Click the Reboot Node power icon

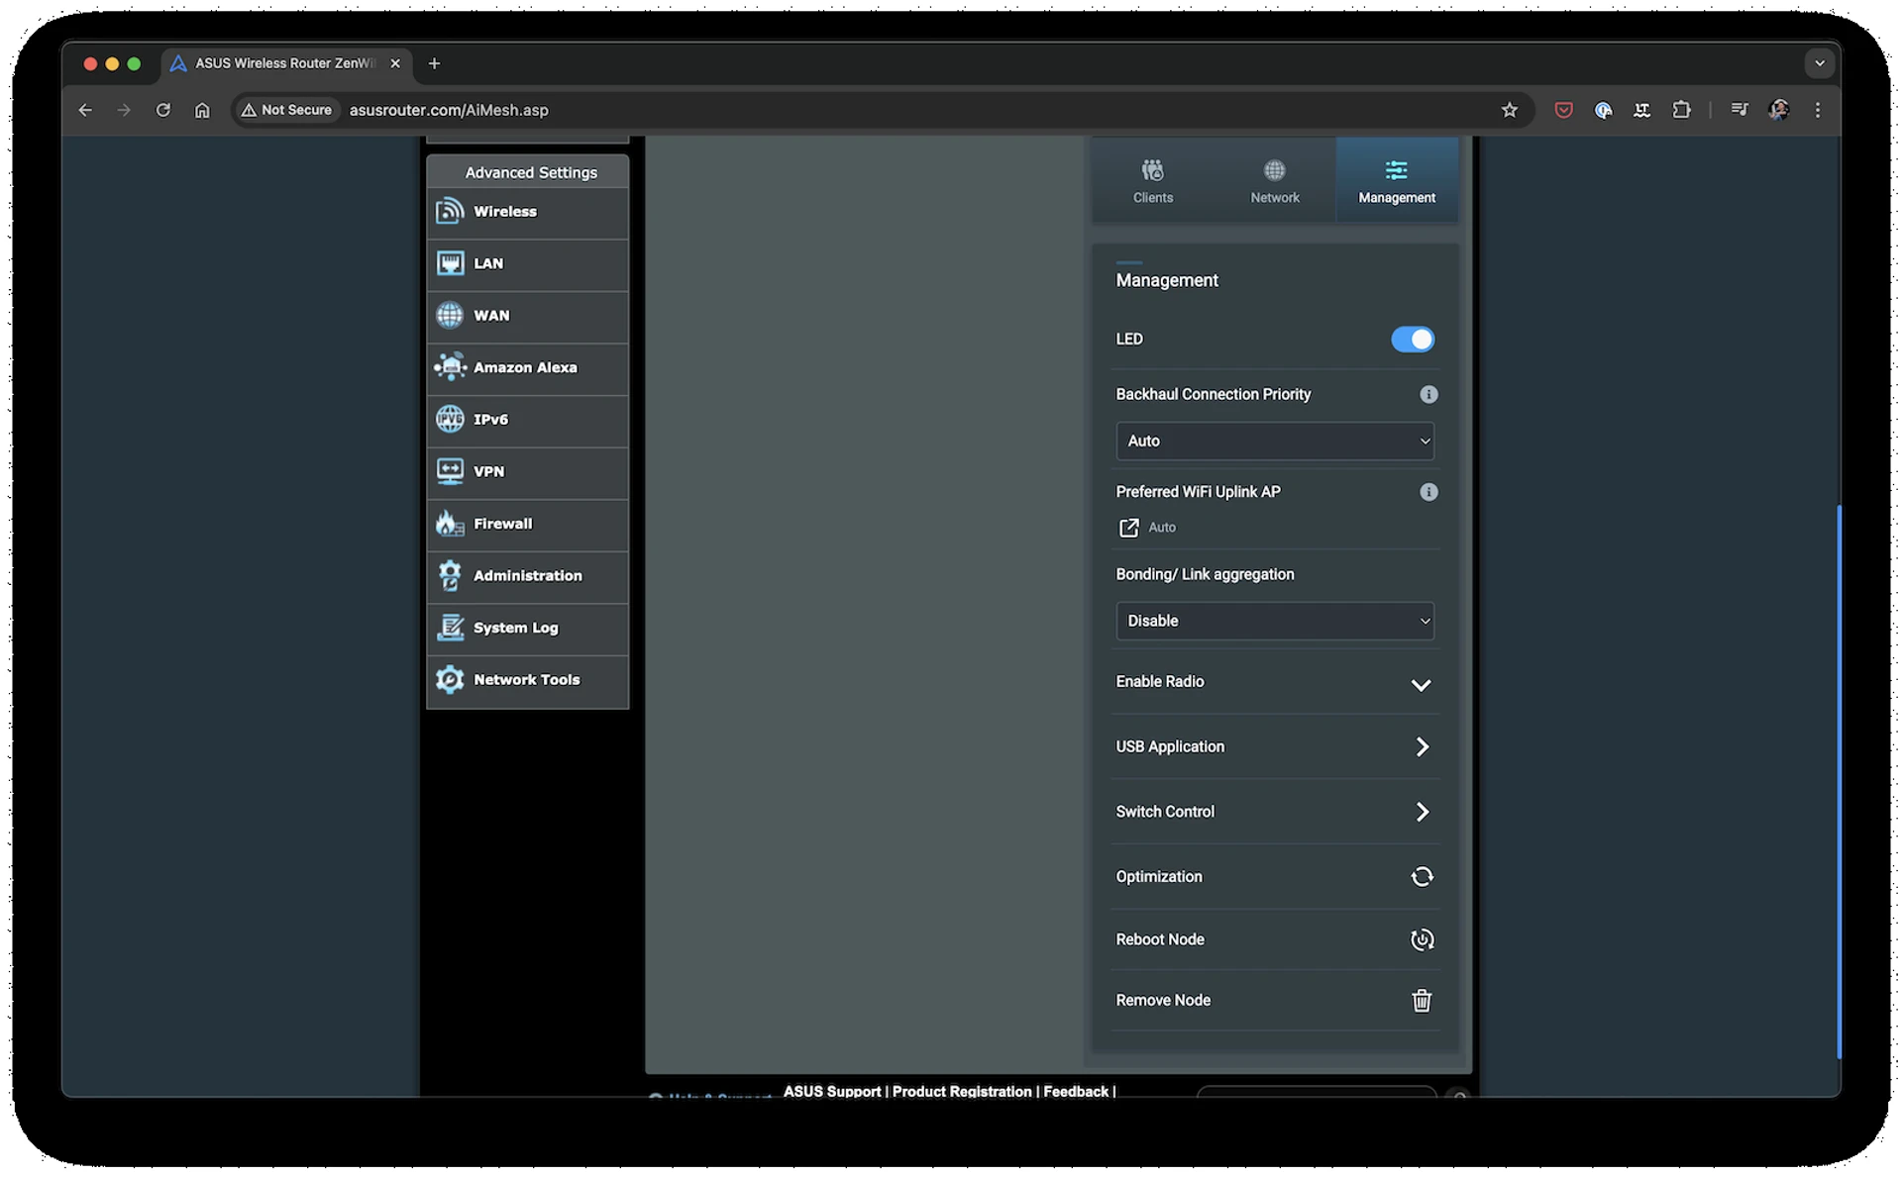[1422, 939]
